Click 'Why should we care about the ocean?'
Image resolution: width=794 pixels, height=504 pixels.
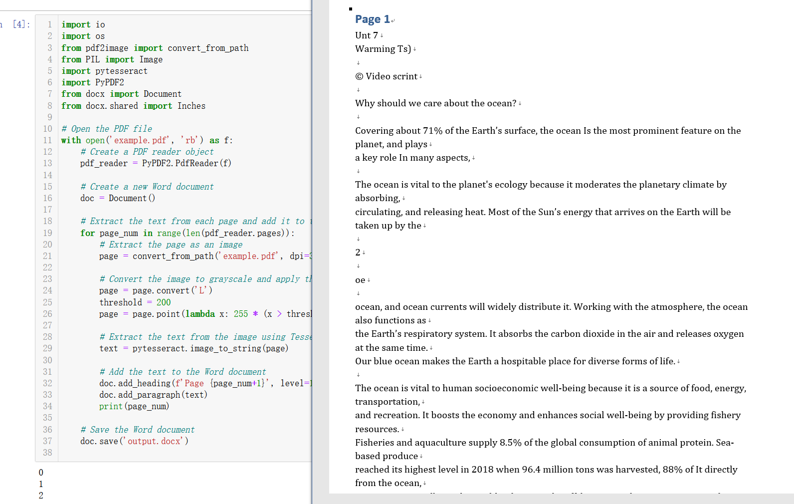tap(435, 103)
